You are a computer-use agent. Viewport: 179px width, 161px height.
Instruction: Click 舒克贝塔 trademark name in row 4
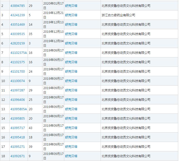pos(71,24)
